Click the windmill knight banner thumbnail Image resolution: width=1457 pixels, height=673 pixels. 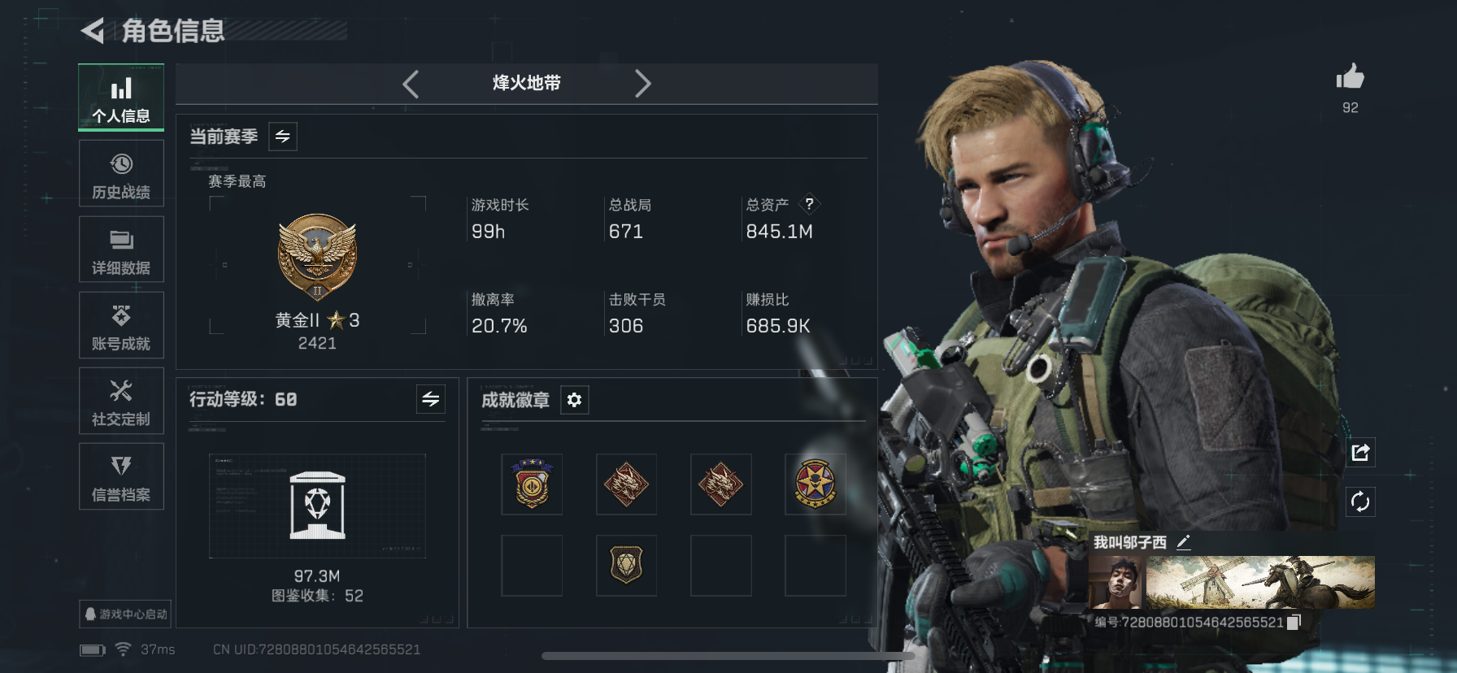tap(1260, 582)
